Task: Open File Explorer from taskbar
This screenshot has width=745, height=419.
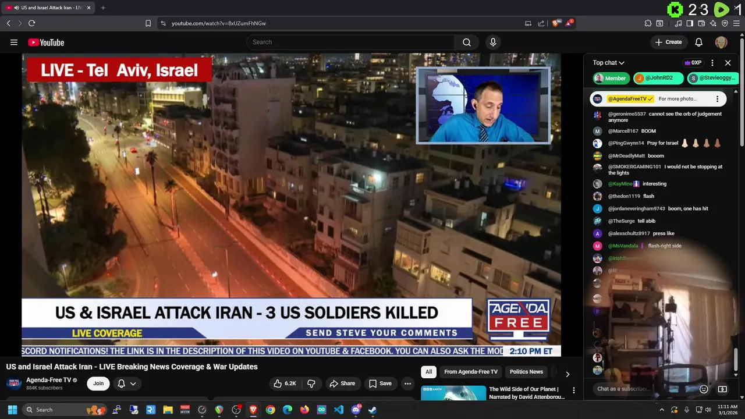Action: tap(168, 410)
